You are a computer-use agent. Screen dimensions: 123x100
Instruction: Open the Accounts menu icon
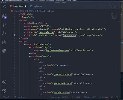(x=4, y=82)
